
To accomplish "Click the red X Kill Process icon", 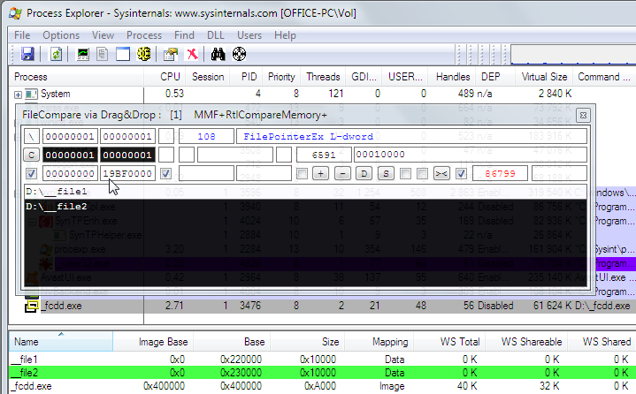I will [x=192, y=54].
